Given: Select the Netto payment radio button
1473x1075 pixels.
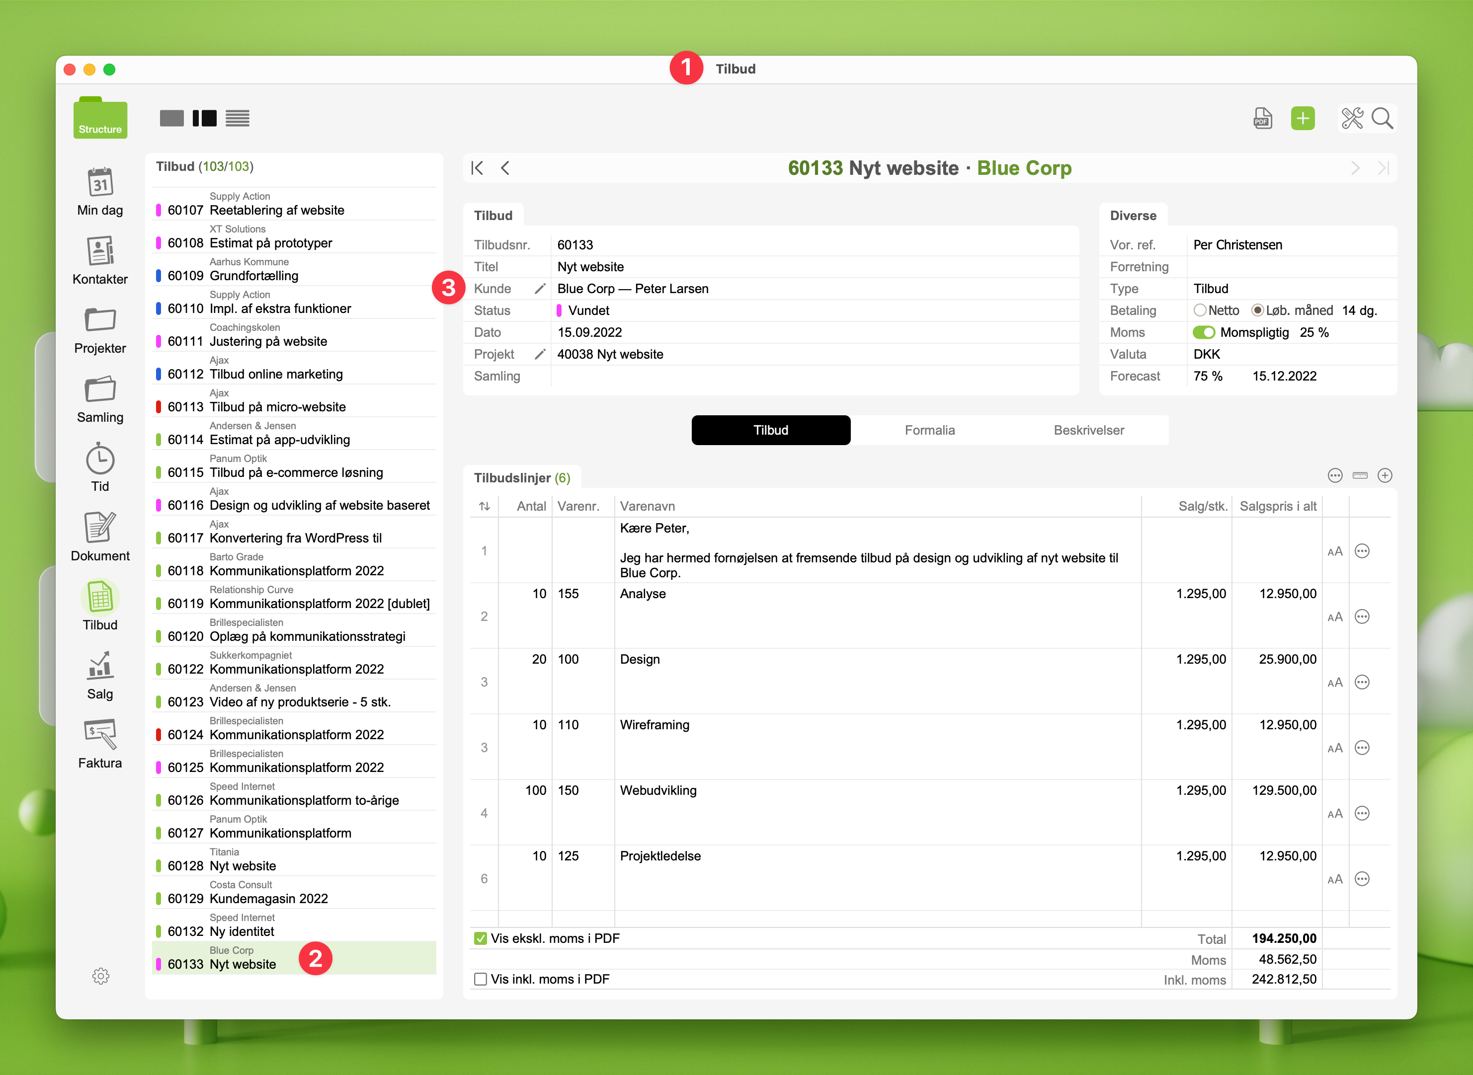Looking at the screenshot, I should (x=1200, y=310).
